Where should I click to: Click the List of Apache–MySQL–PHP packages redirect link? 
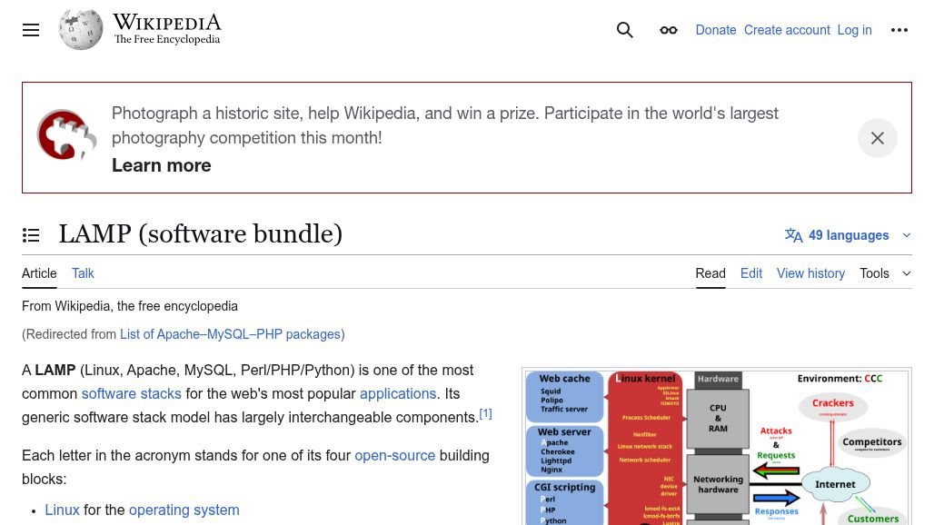(x=230, y=334)
